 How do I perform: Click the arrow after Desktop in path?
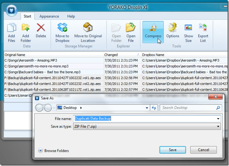point(81,108)
